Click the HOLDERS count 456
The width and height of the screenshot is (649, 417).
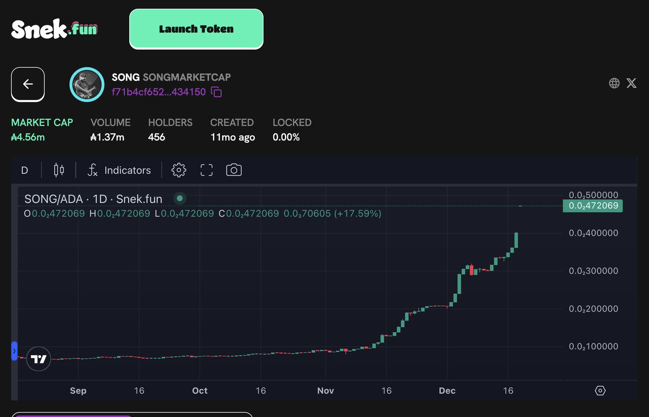tap(157, 137)
